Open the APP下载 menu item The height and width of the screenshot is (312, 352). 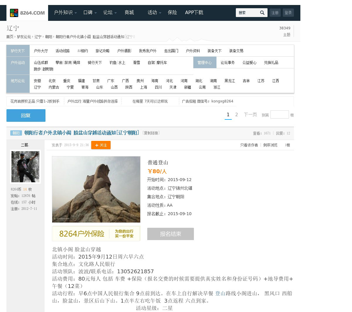194,13
